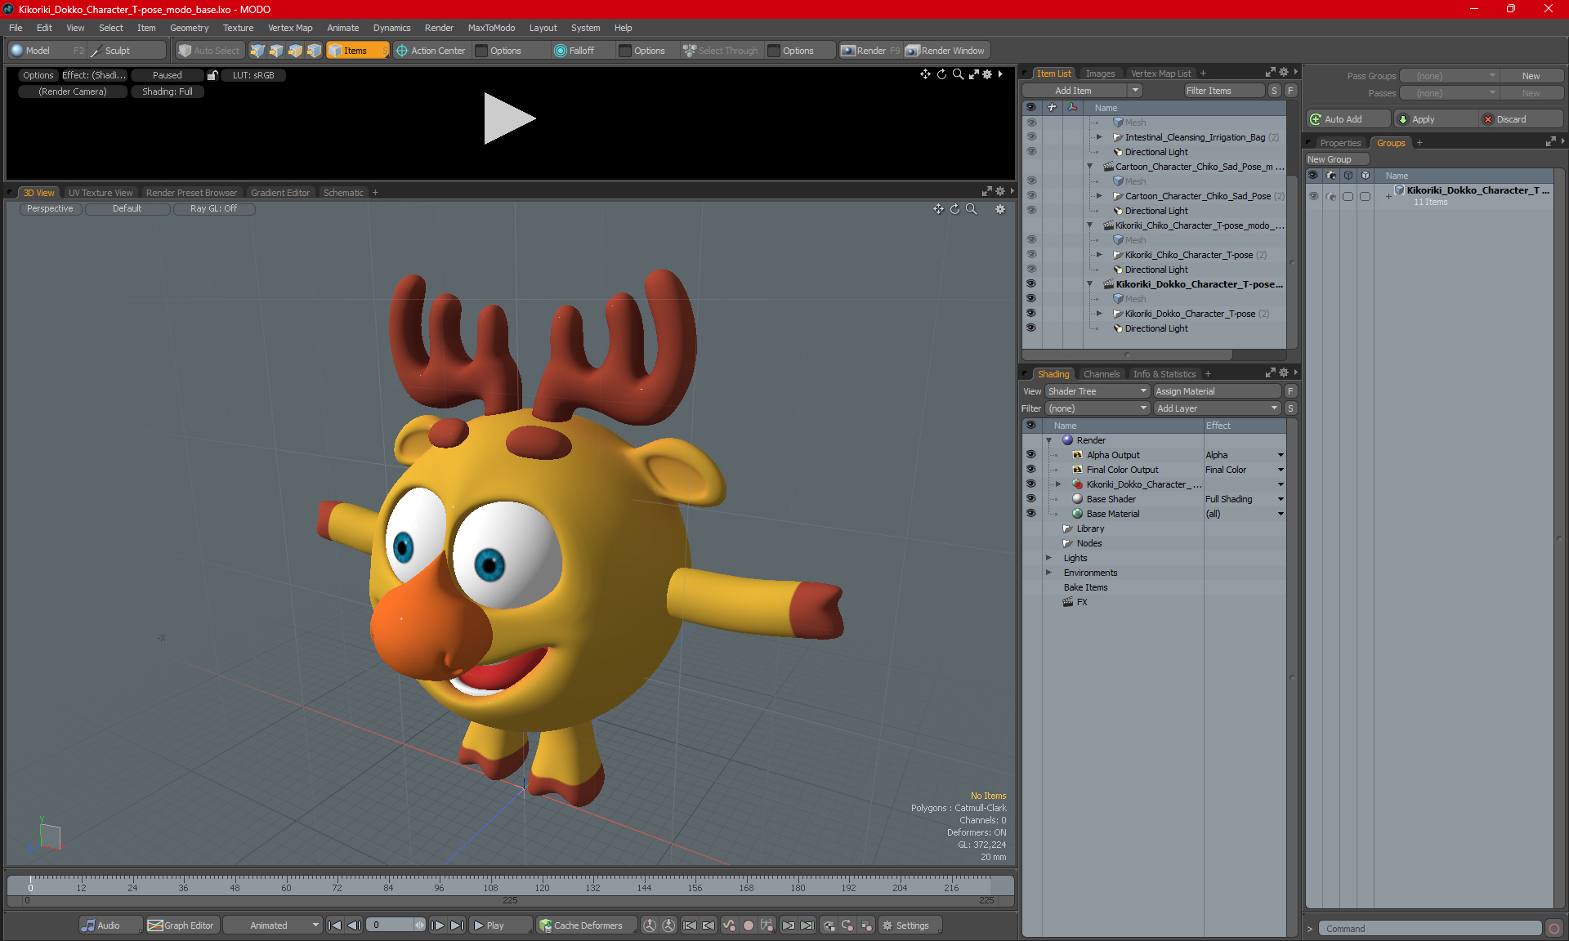1569x941 pixels.
Task: Click the Falloff tool icon
Action: [561, 51]
